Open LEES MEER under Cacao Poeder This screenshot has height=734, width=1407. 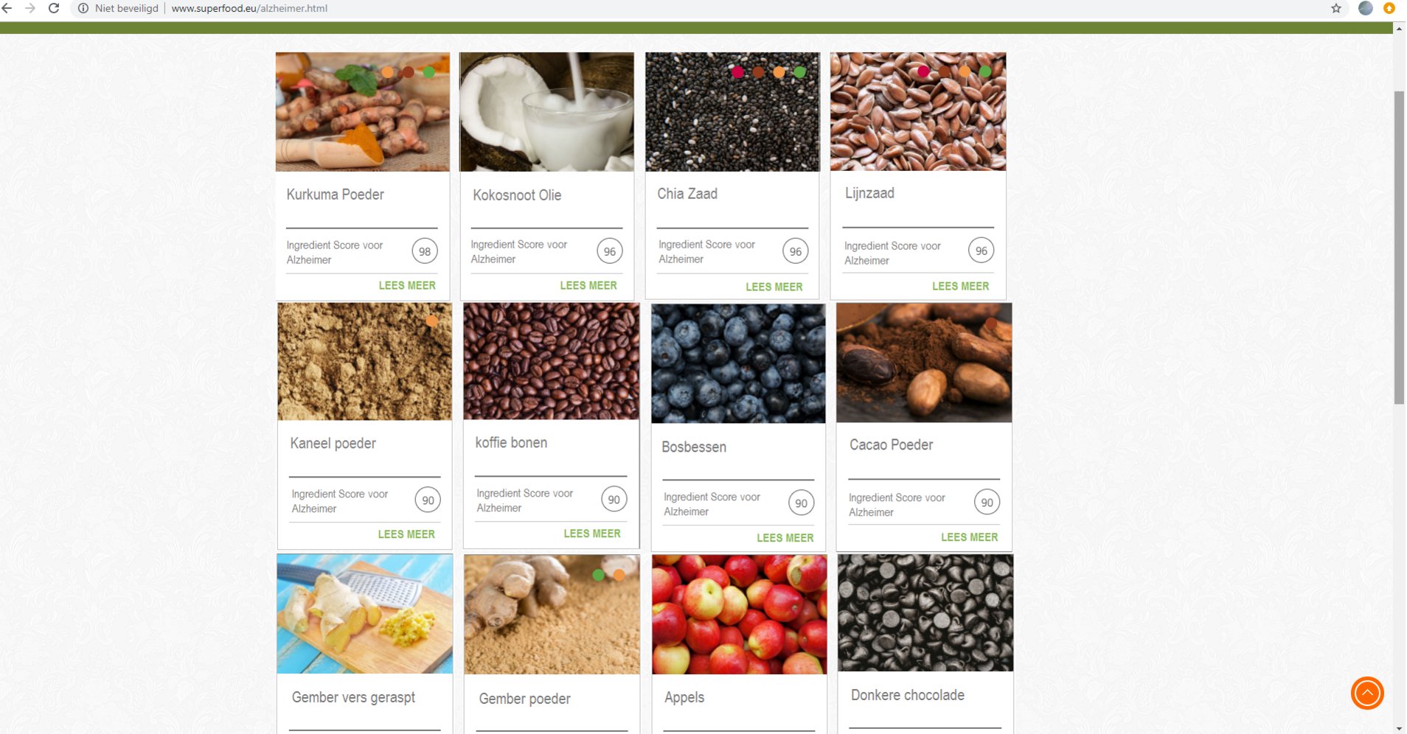(x=970, y=537)
